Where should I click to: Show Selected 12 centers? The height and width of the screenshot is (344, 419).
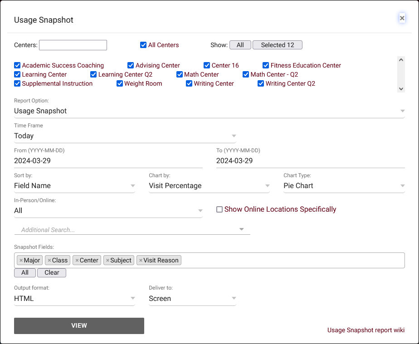tap(277, 45)
